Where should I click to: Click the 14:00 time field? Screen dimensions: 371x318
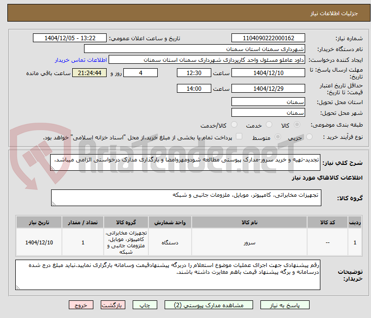(194, 89)
